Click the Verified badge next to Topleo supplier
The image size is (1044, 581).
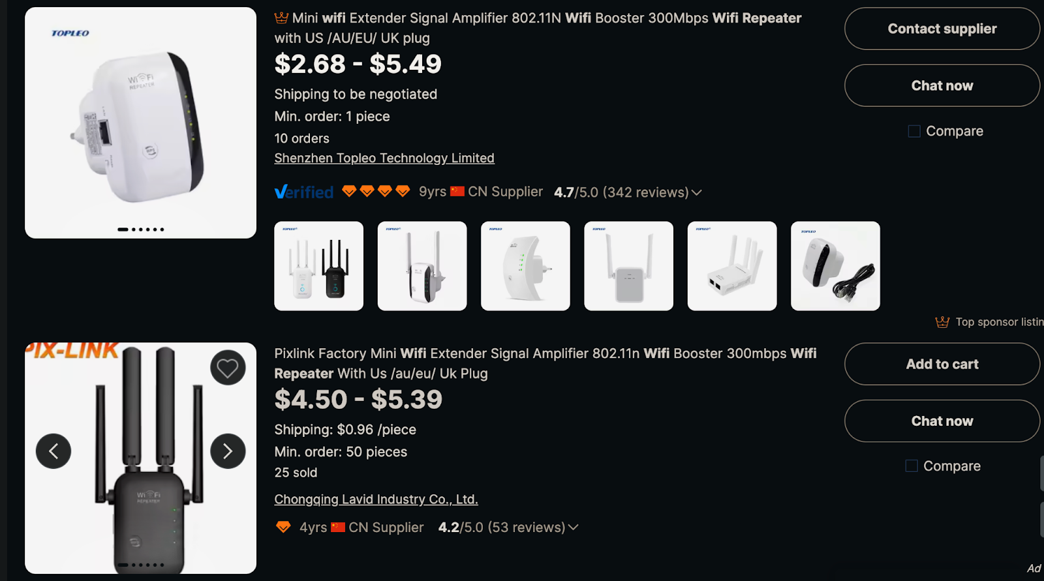[x=304, y=191]
